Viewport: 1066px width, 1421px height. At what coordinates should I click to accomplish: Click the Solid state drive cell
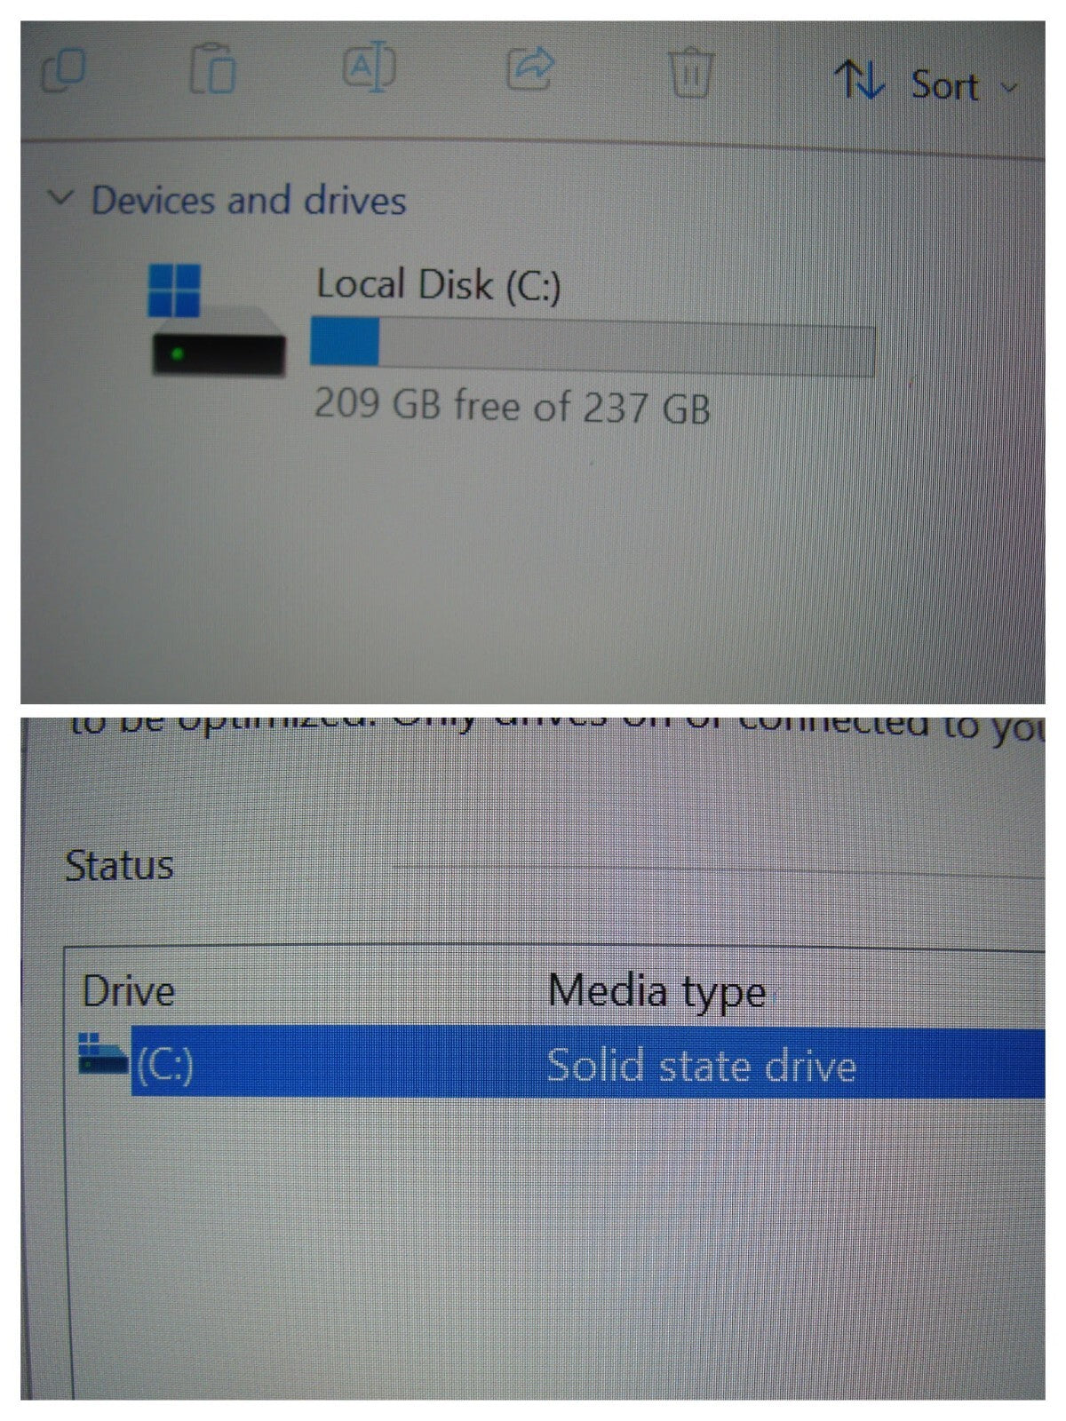(701, 1065)
